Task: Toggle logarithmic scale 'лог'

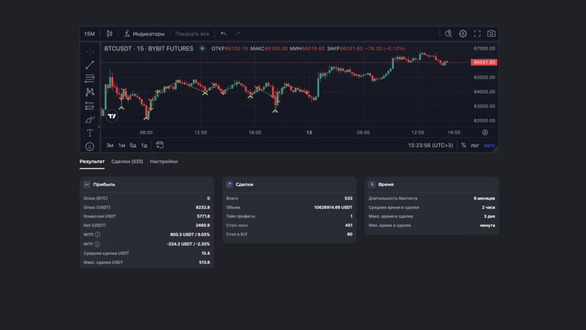Action: (x=475, y=146)
